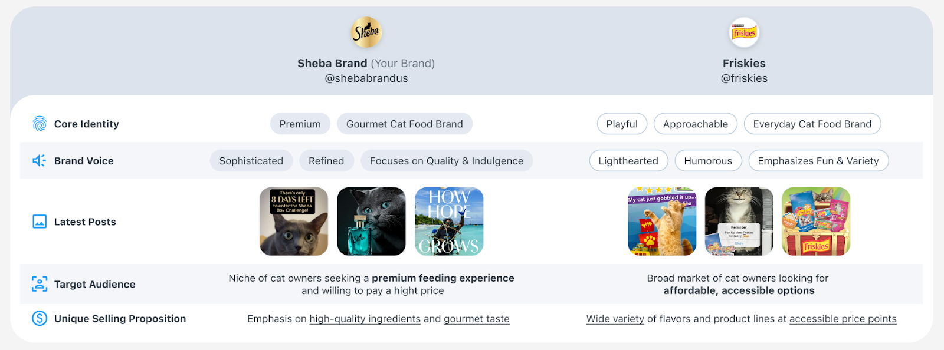944x350 pixels.
Task: Click the Sheba brand logo avatar
Action: (x=366, y=32)
